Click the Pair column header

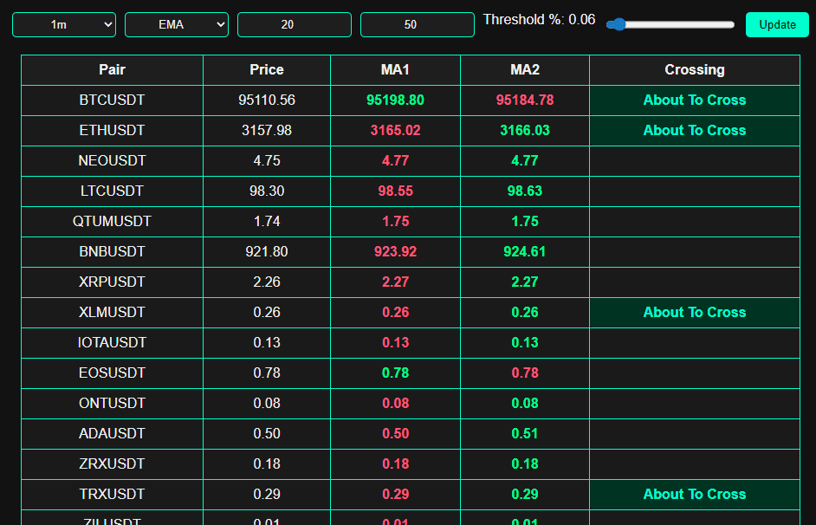tap(112, 69)
